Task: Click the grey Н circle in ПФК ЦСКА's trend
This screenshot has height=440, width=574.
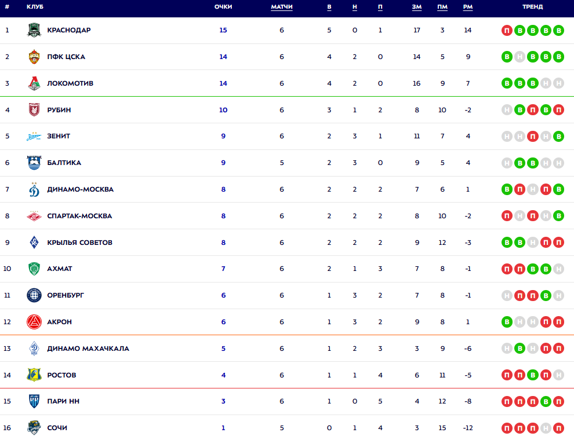Action: coord(520,57)
